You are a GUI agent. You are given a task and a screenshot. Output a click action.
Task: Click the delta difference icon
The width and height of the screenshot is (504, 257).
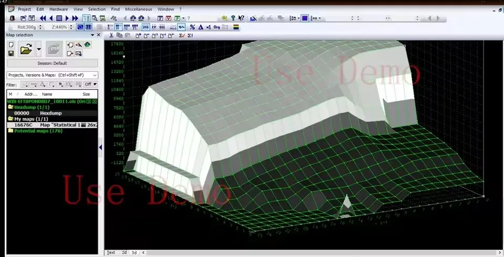(x=200, y=27)
